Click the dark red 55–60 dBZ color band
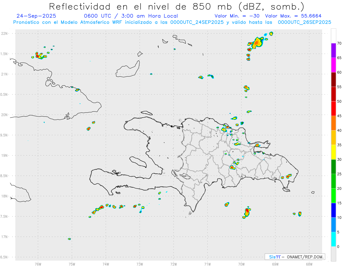Screen dimensions: 347x268 click(x=333, y=80)
